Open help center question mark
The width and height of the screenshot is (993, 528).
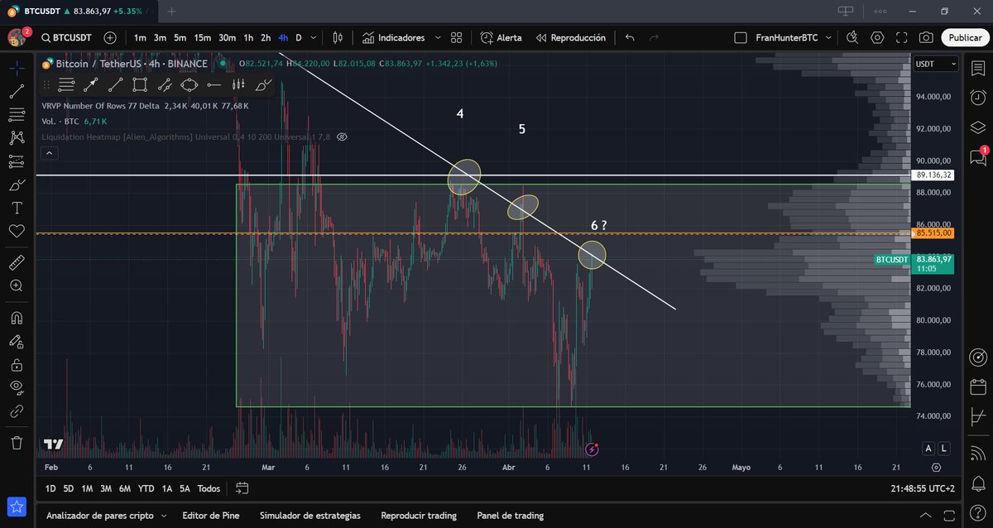(x=978, y=511)
